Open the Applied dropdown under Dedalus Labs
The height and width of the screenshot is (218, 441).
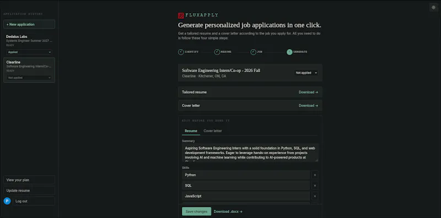point(29,52)
